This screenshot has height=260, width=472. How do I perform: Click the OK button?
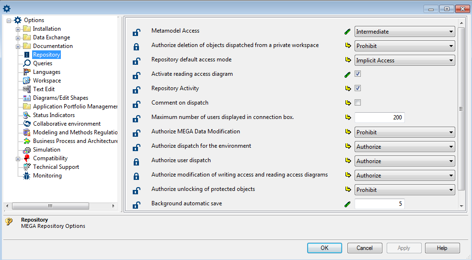click(x=324, y=248)
